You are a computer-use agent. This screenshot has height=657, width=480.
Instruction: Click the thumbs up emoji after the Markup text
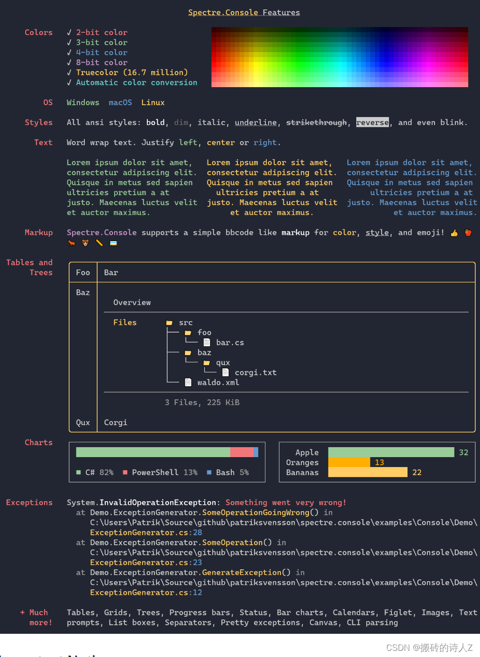[454, 233]
